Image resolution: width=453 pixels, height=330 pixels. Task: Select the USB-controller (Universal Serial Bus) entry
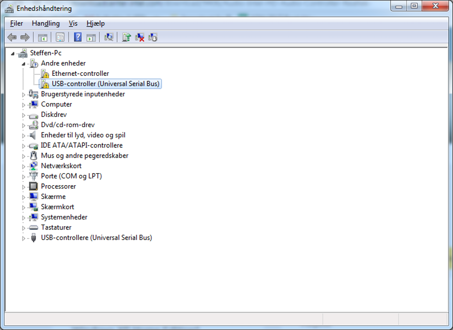pyautogui.click(x=106, y=84)
